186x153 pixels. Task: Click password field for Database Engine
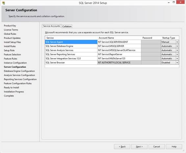coord(151,46)
